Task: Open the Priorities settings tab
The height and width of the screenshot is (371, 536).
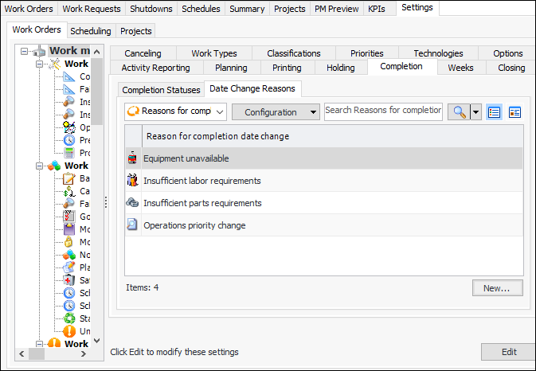Action: pos(366,53)
